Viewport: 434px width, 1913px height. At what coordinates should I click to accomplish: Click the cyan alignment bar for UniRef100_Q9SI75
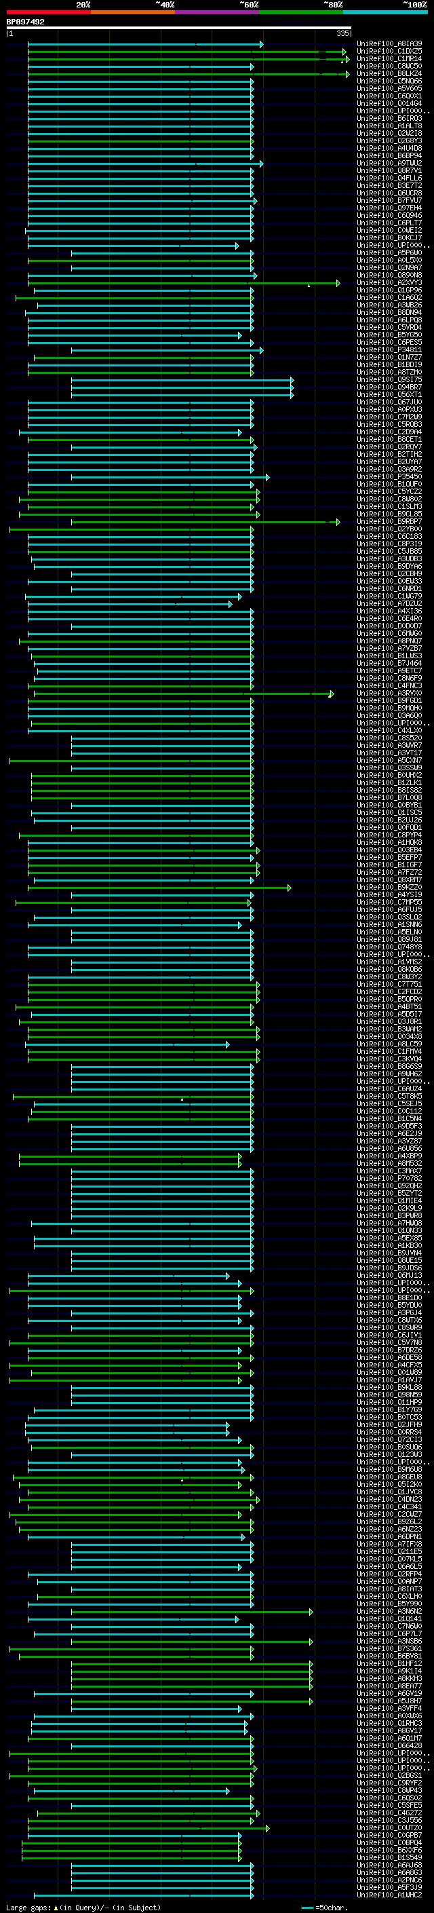coord(182,379)
